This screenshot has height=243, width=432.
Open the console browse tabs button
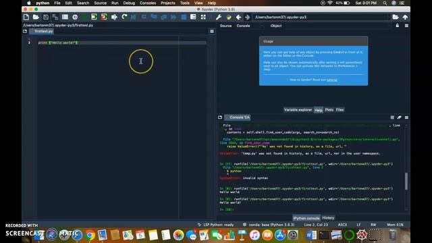pyautogui.click(x=220, y=117)
